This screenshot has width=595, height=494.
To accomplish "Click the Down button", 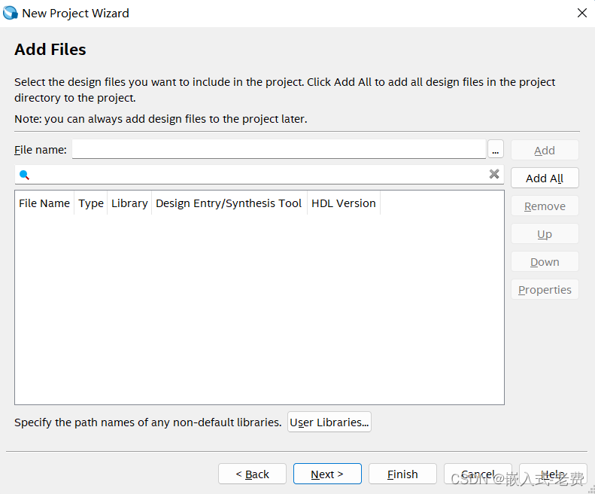I will point(545,262).
